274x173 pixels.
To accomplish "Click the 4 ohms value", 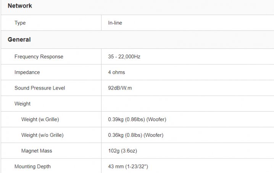I will pyautogui.click(x=116, y=72).
